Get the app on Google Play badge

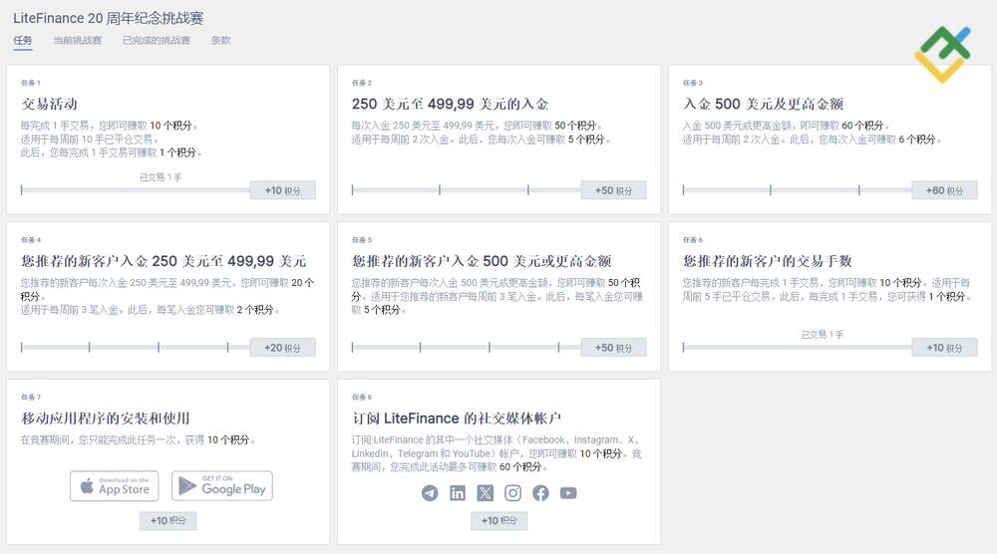click(x=222, y=486)
